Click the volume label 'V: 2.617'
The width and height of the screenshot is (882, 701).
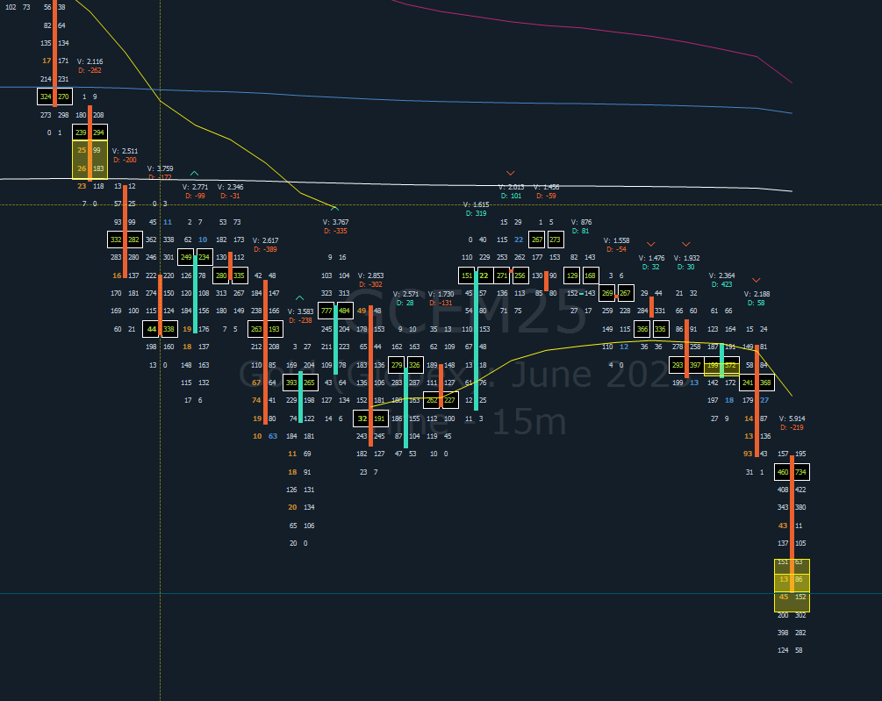point(266,240)
